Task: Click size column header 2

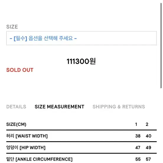Action: 147,124
